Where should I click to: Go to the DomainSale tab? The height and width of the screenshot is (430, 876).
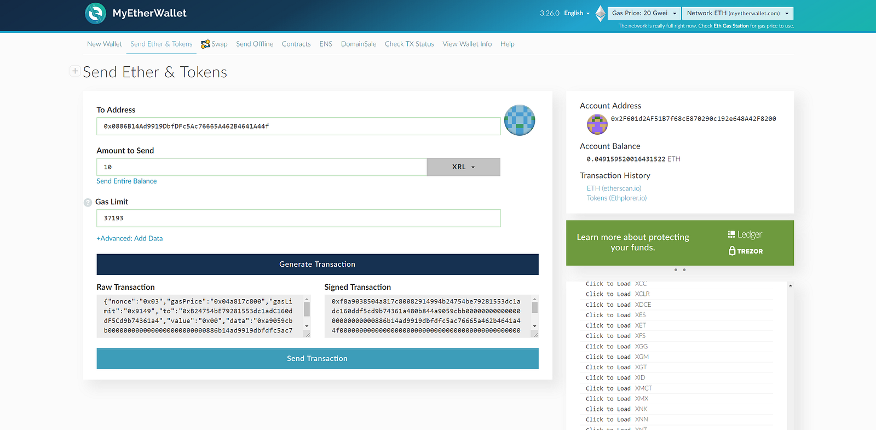tap(359, 44)
